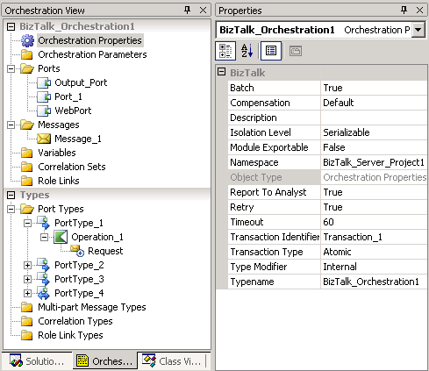This screenshot has width=429, height=371.
Task: Click the Module Exportable value False
Action: 374,147
